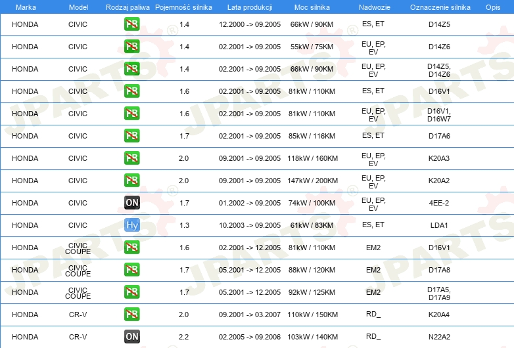Click petrol icon in D17A5, D17A9 row
This screenshot has height=348, width=514.
131,292
